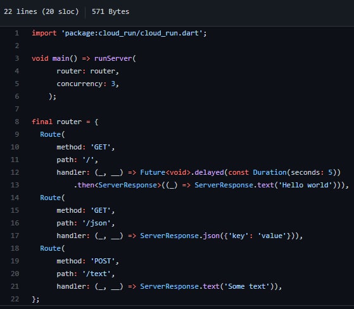Click line number 4 in gutter
This screenshot has height=309, width=354.
(x=17, y=71)
